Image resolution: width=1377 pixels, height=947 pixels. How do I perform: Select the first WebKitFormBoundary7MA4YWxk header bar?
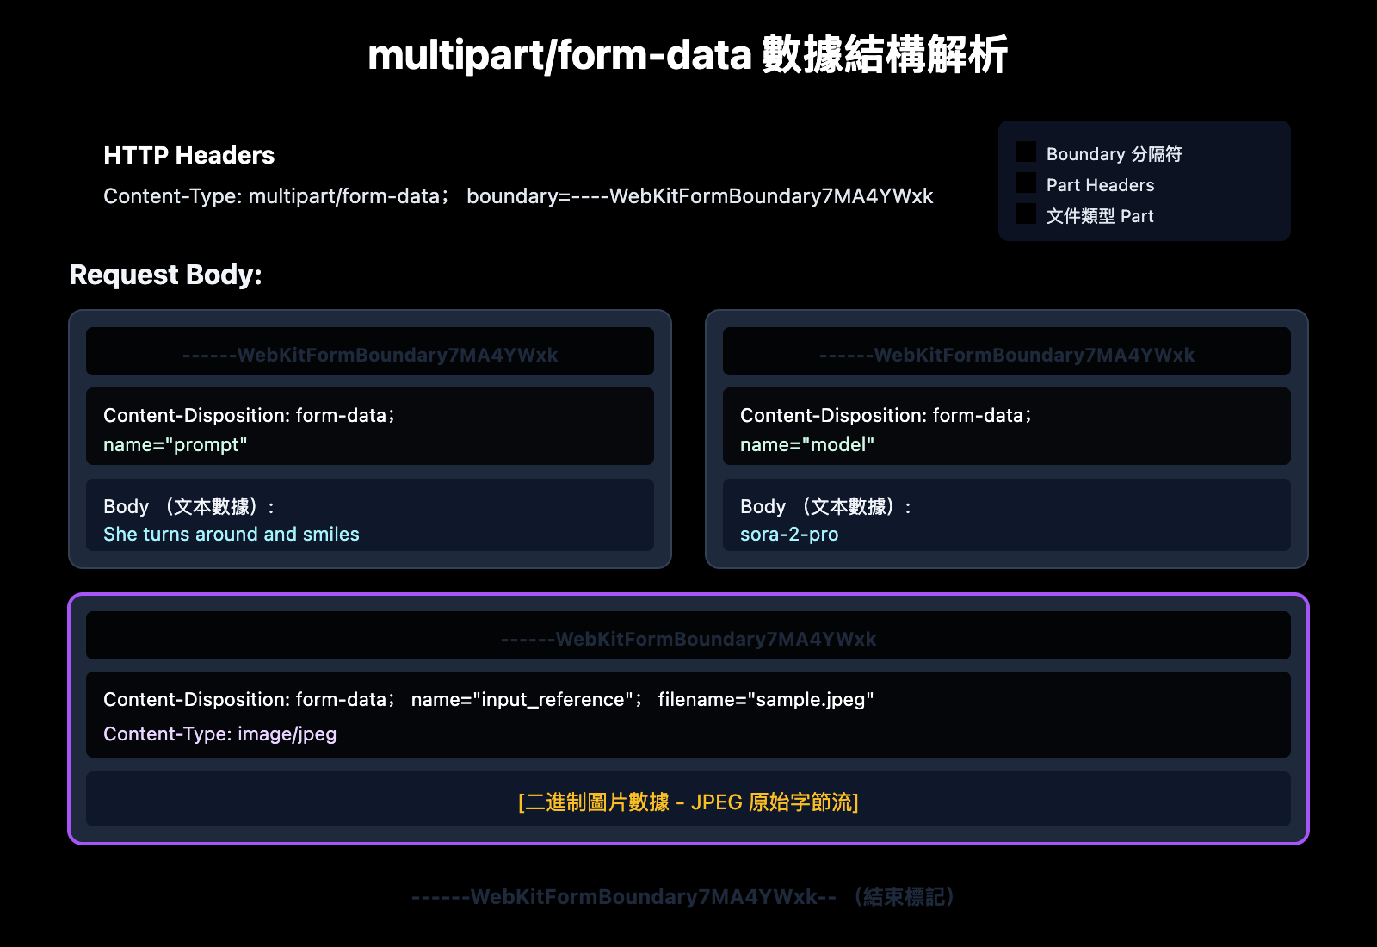[x=370, y=352]
